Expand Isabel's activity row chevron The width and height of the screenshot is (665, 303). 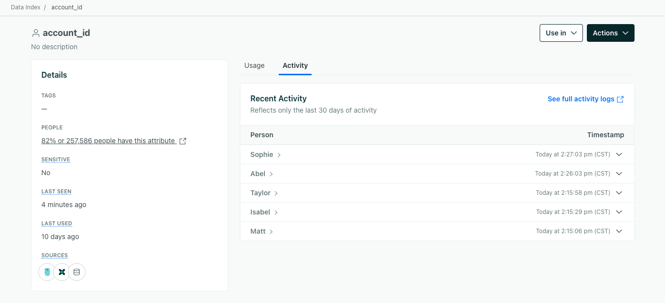click(x=619, y=212)
